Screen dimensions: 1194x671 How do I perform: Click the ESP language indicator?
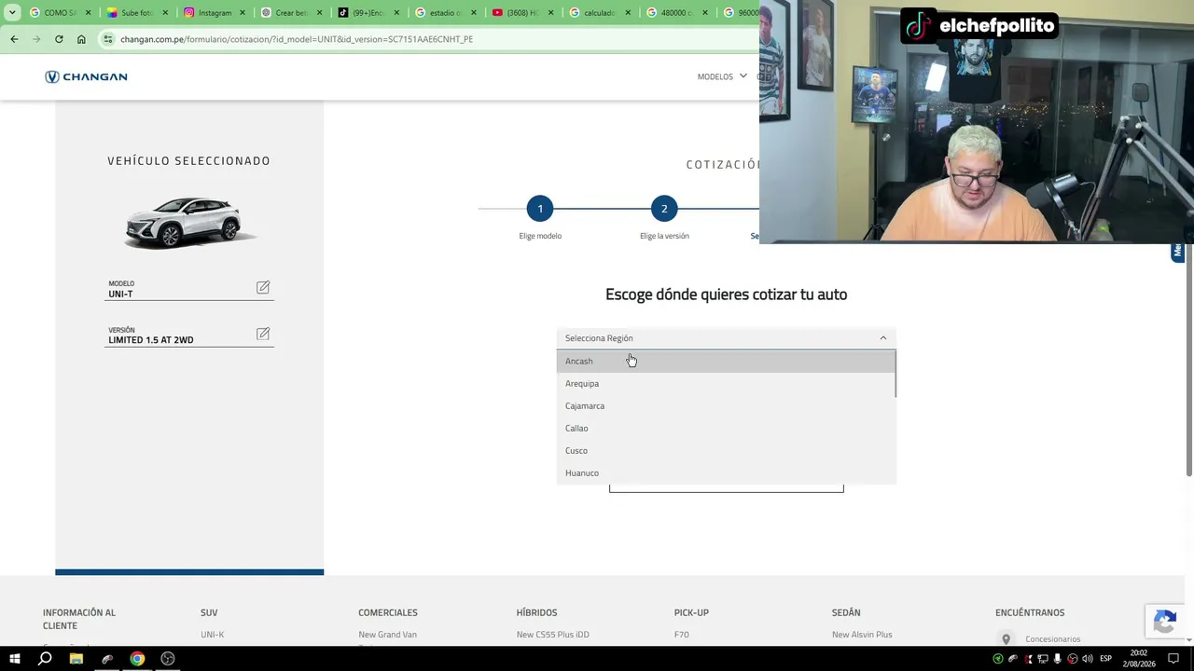point(1106,659)
